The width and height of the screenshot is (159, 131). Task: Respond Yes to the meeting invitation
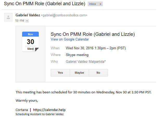60,73
